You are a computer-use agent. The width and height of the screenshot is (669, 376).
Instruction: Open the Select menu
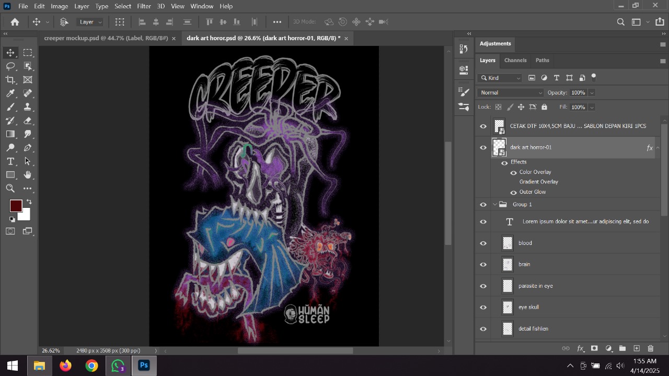123,6
